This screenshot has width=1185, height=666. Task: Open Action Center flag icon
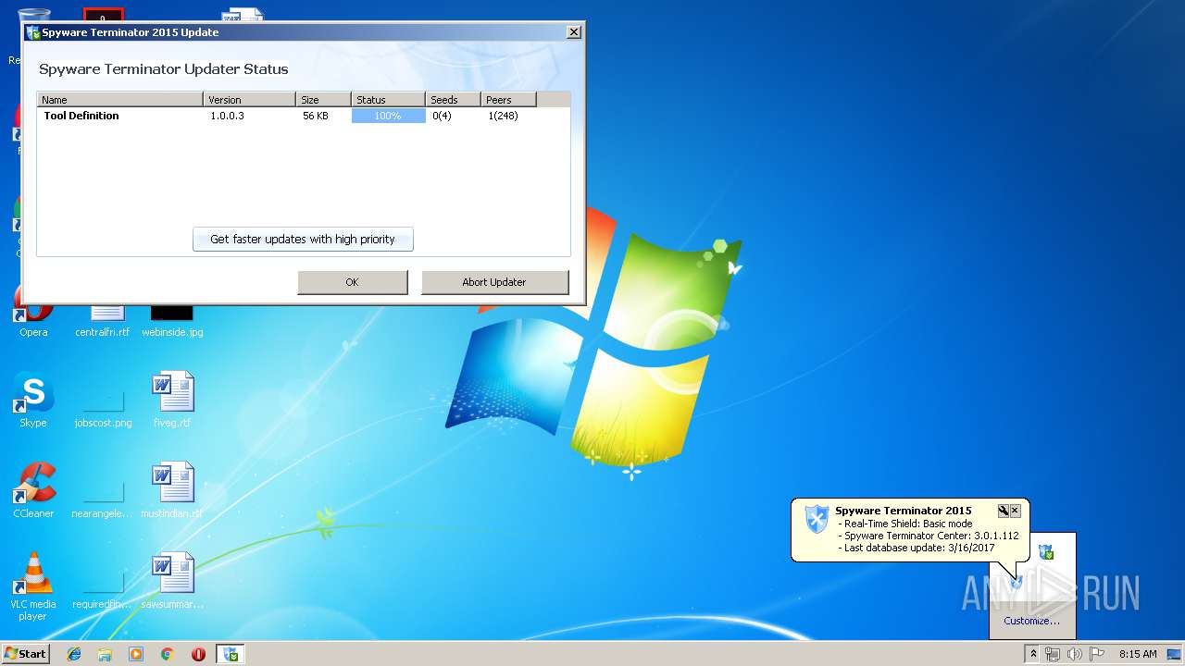point(1096,654)
